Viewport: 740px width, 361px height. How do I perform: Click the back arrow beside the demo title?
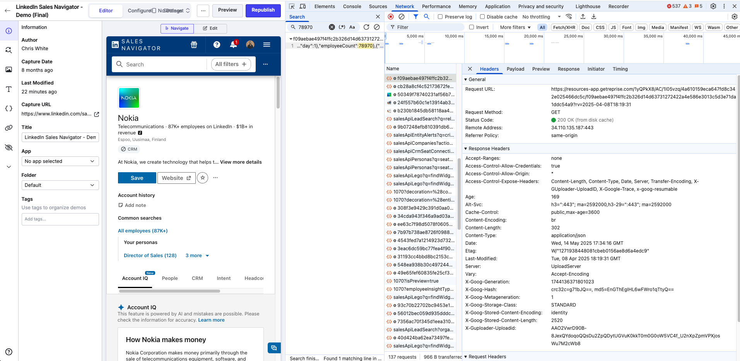coord(7,11)
